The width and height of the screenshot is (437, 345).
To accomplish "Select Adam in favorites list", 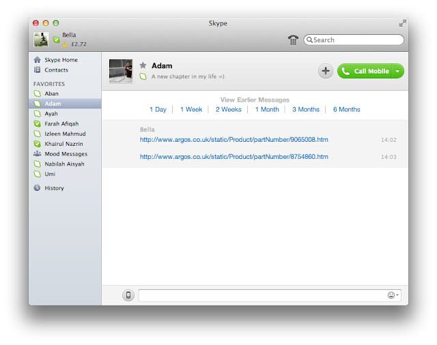I will (65, 104).
